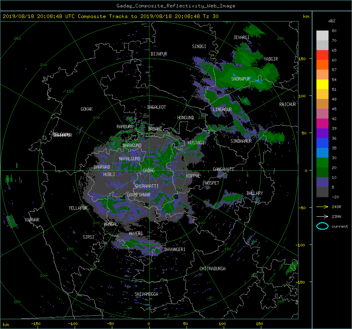Click the SHORAPUR city label
Viewport: 352px width, 329px height.
coord(241,79)
